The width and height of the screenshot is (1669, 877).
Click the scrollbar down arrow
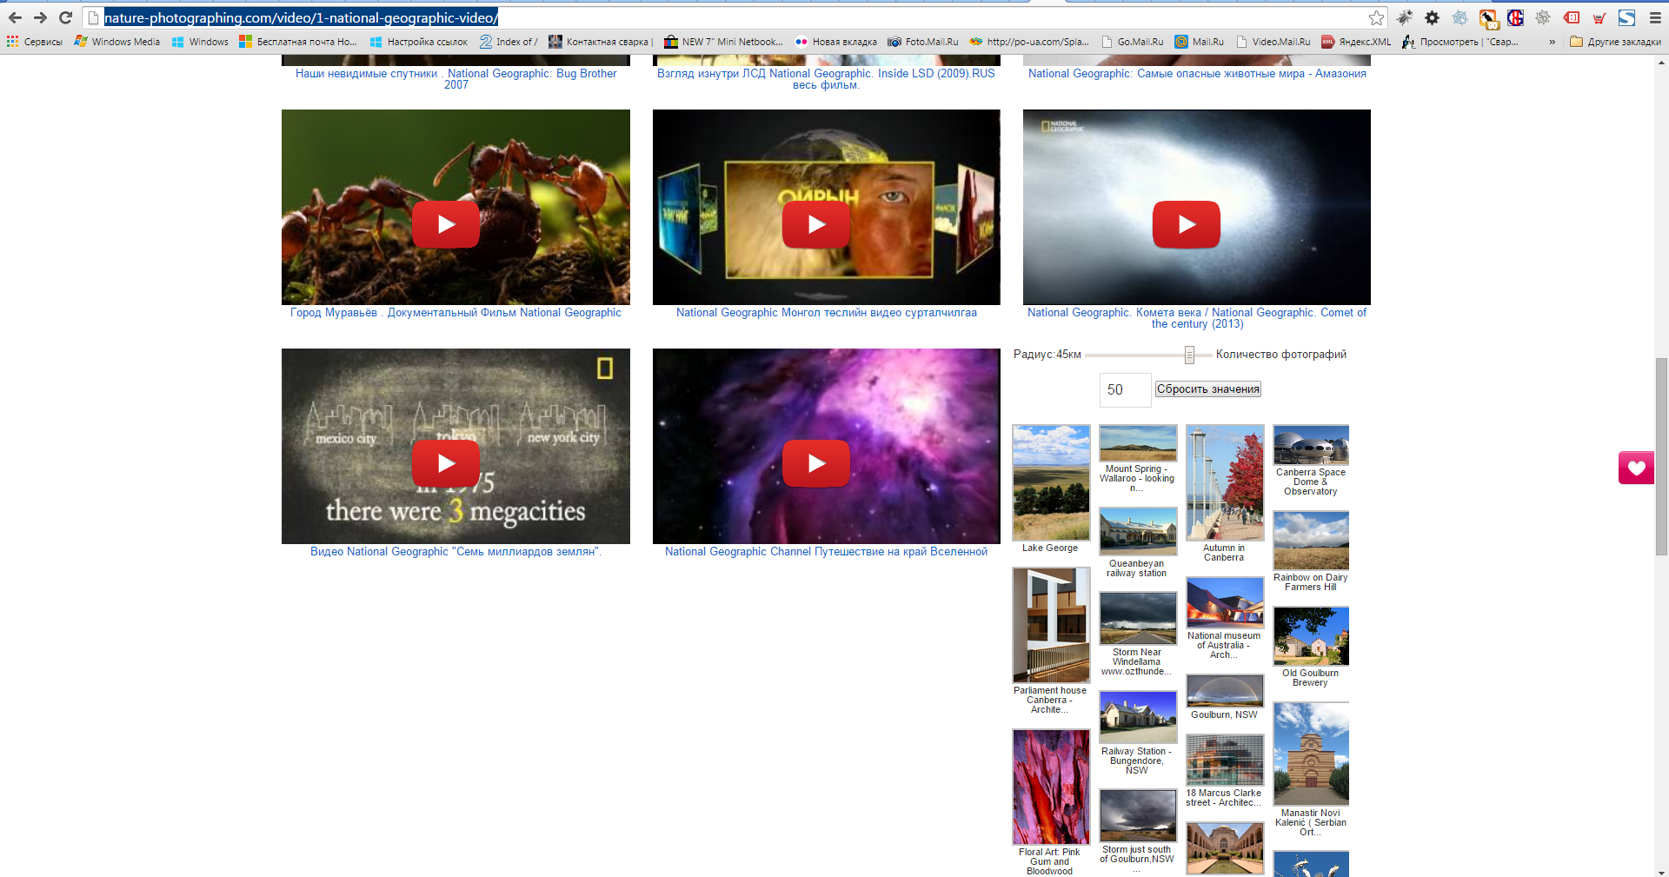click(x=1661, y=871)
